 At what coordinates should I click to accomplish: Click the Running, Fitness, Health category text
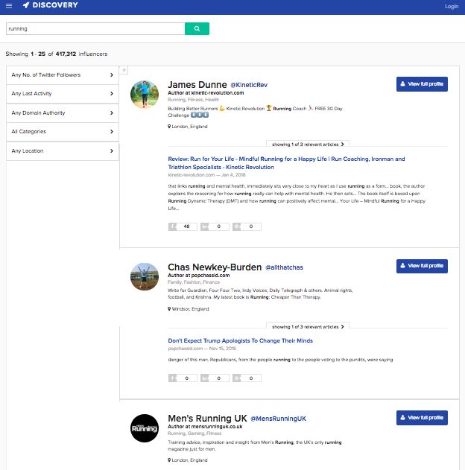click(193, 100)
